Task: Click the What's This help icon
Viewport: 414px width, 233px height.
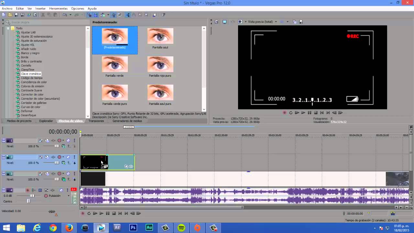Action: tap(163, 15)
